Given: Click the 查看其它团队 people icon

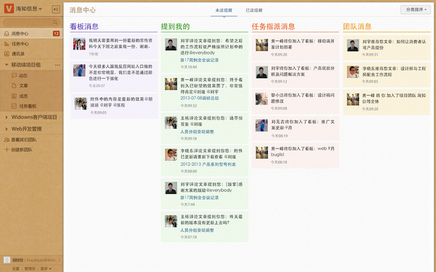Looking at the screenshot, I should (x=6, y=140).
